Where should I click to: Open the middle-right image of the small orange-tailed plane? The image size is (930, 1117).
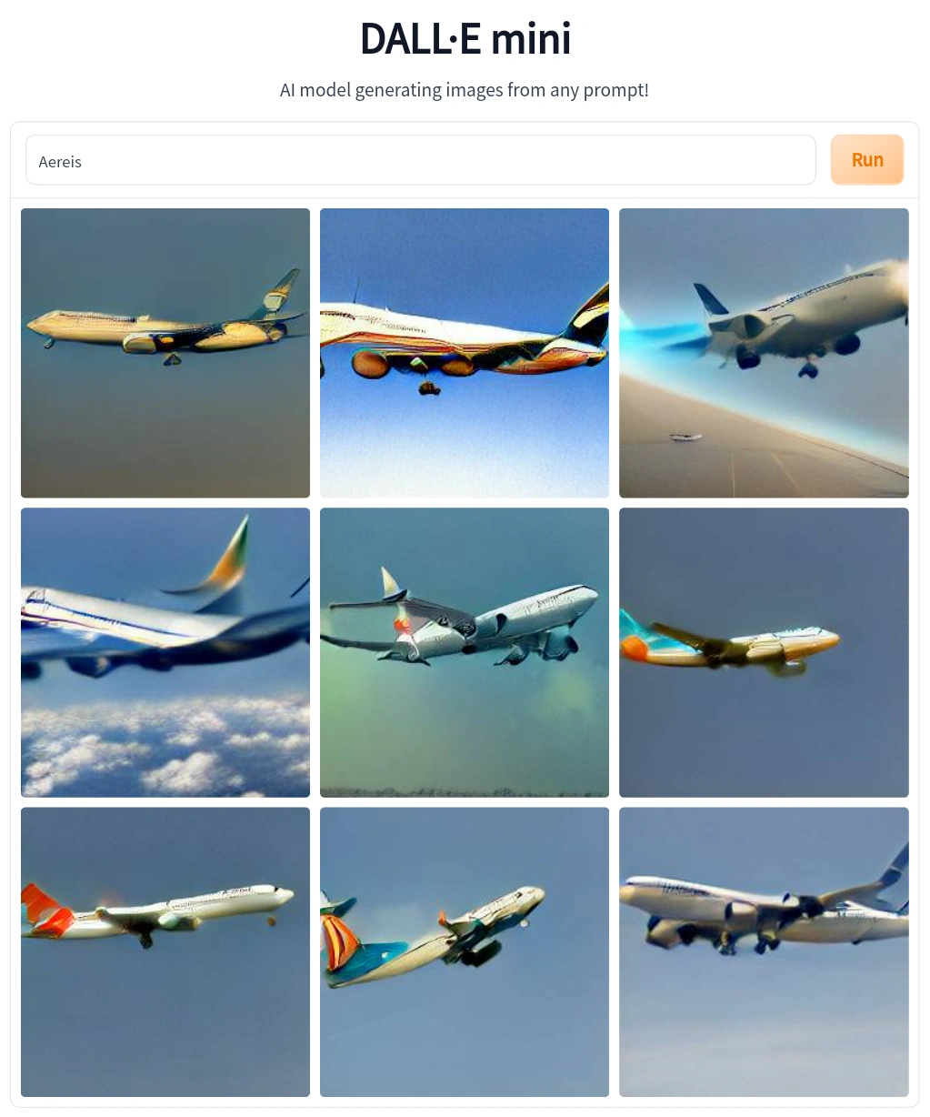[x=764, y=652]
